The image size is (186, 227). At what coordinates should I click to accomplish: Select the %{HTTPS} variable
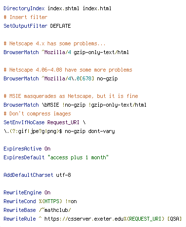[x=51, y=201]
